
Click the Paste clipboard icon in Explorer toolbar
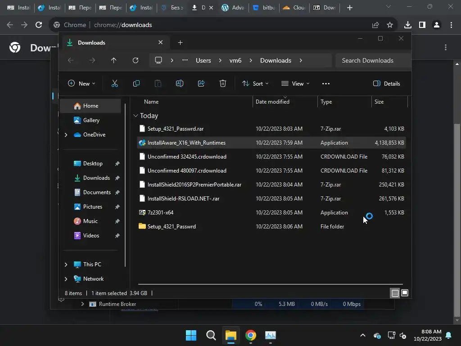click(158, 83)
